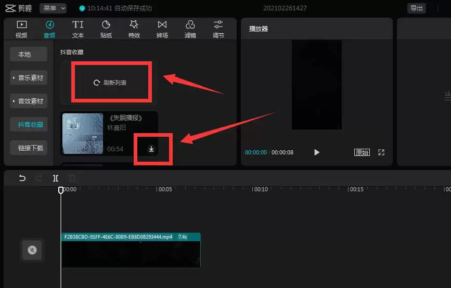Toggle player fullscreen mode
Viewport: 451px width, 288px height.
click(x=381, y=152)
